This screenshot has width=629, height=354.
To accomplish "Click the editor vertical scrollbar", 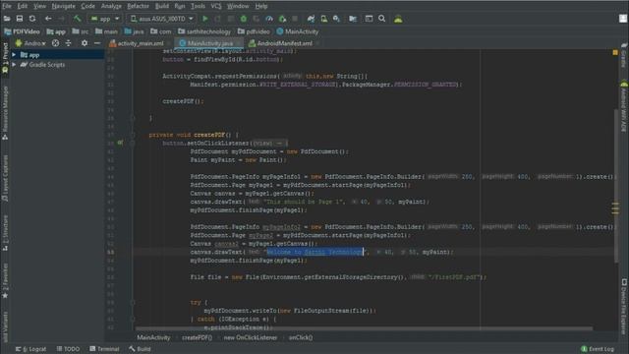I will [615, 185].
